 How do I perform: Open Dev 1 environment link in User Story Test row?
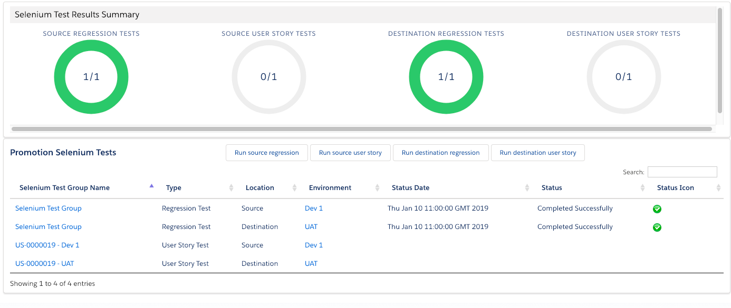tap(314, 245)
